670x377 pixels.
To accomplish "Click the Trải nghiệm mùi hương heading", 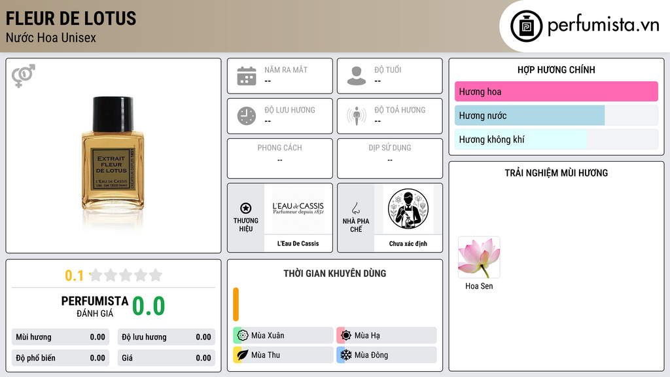I will click(x=556, y=173).
